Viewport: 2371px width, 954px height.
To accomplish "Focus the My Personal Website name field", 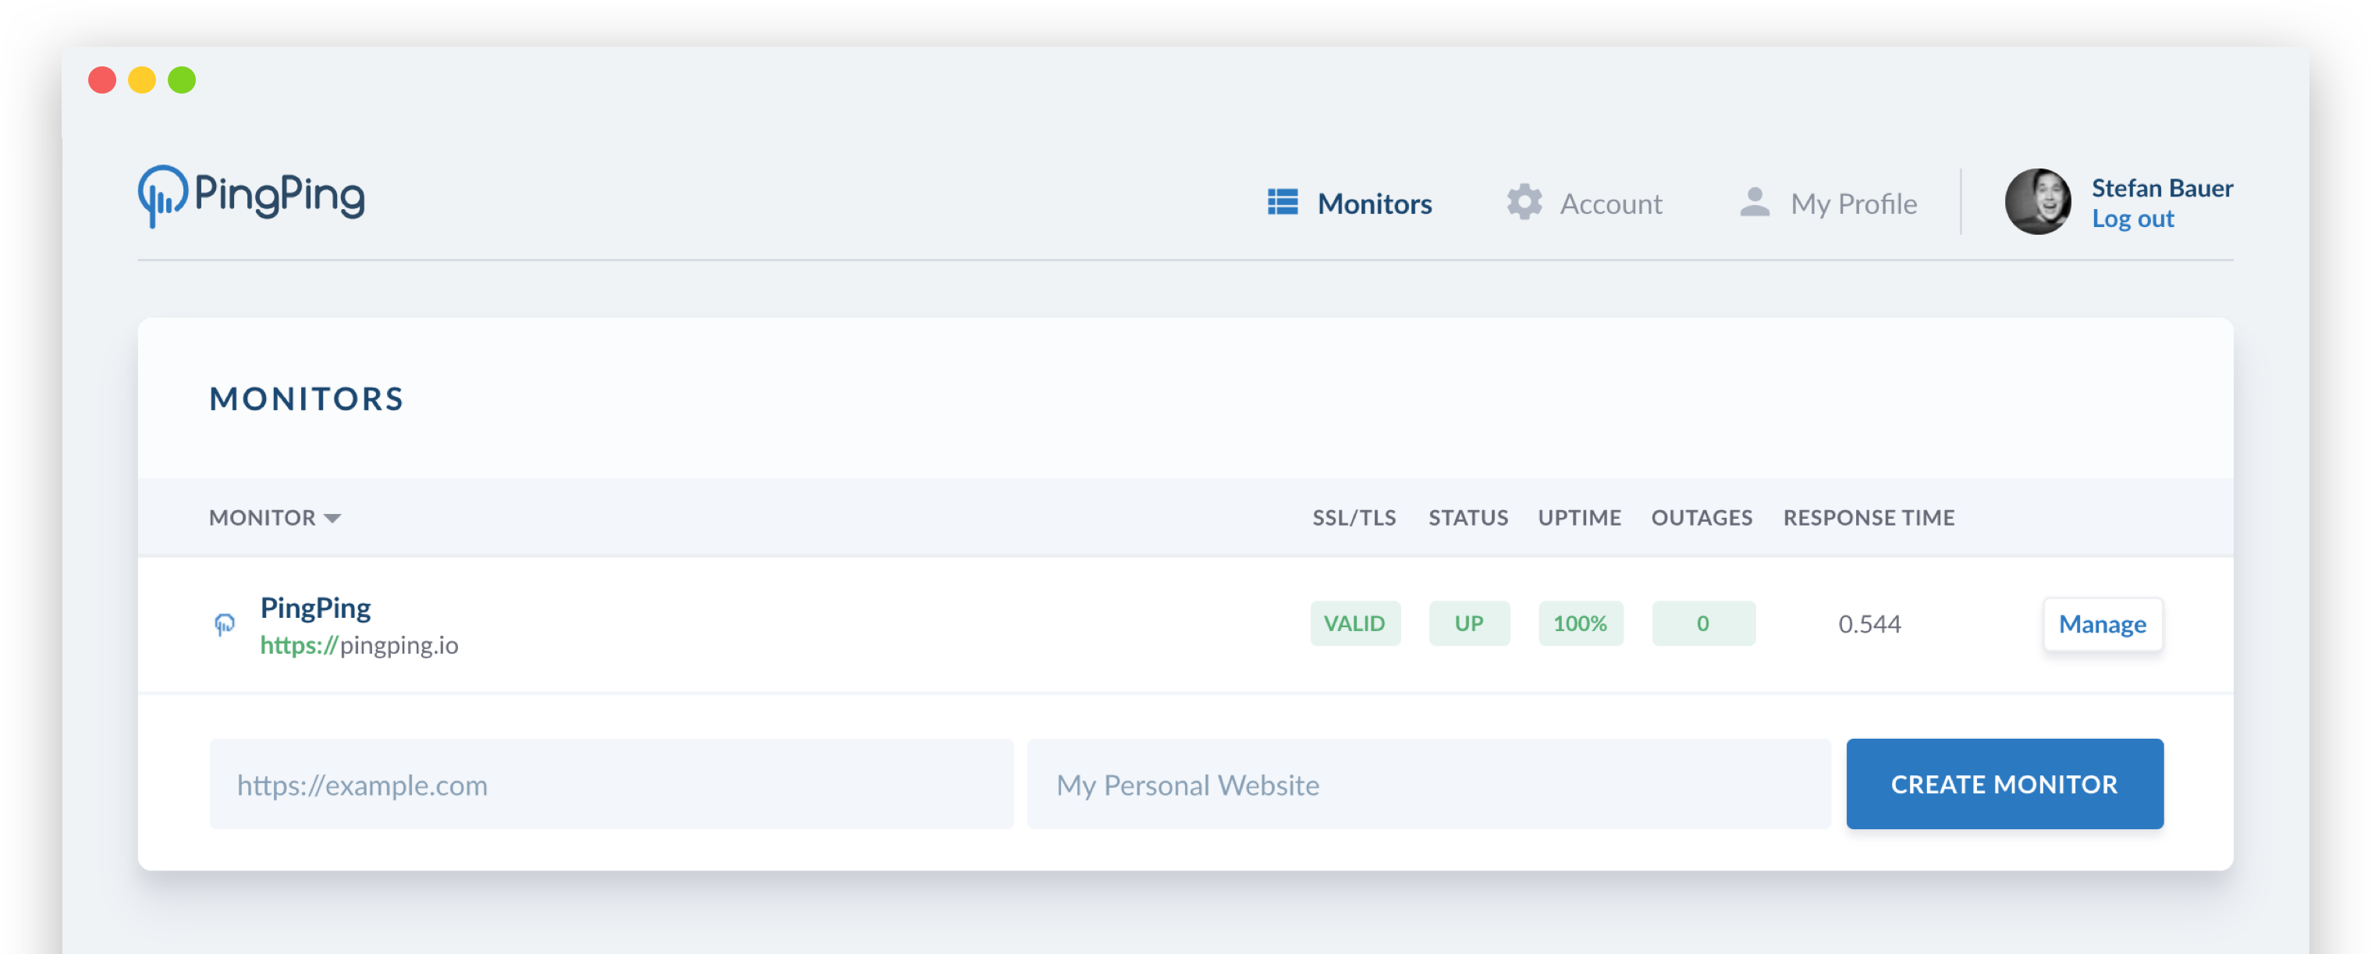I will (1428, 784).
